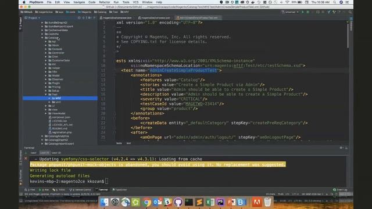Expand the BundleGraphQl folder
372x209 pixels.
(42, 23)
